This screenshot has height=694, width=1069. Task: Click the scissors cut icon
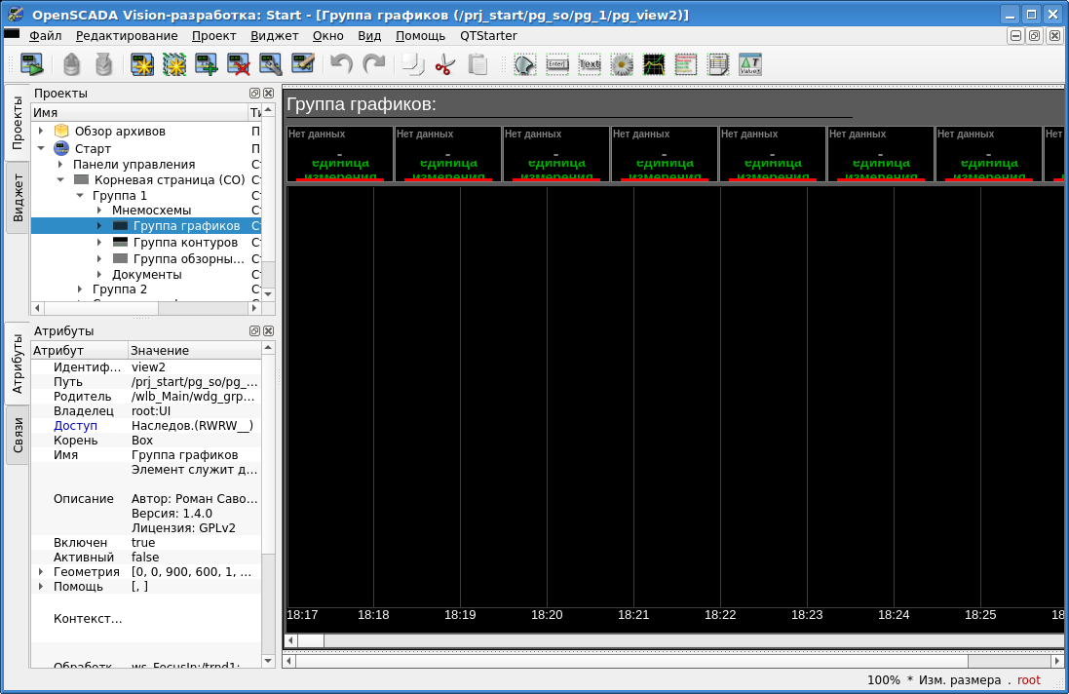click(x=445, y=65)
